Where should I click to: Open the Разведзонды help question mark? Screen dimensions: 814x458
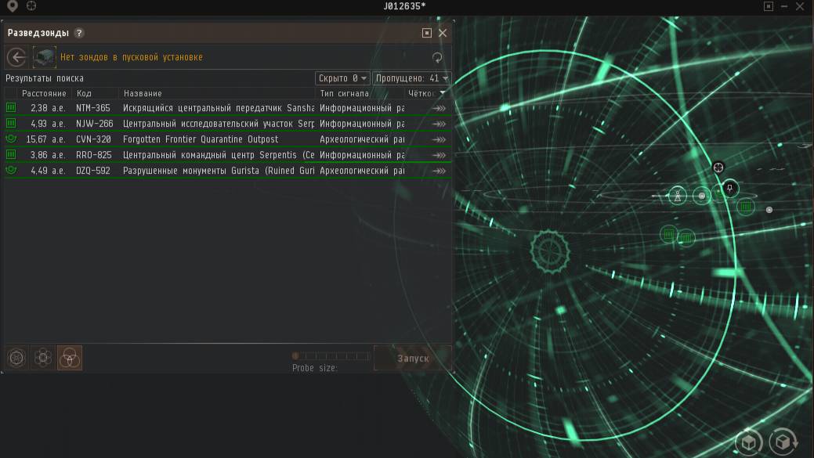coord(79,33)
